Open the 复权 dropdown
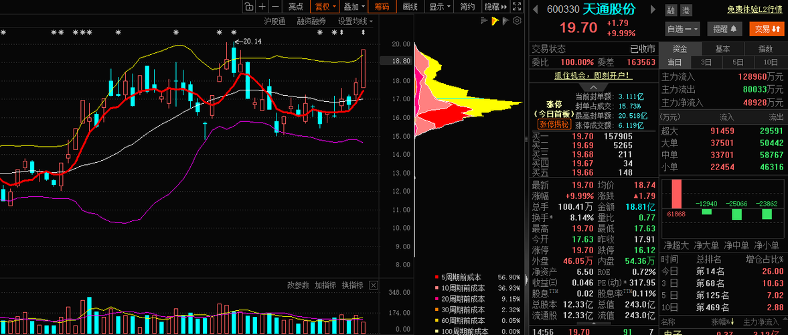This screenshot has height=335, width=788. (x=325, y=7)
